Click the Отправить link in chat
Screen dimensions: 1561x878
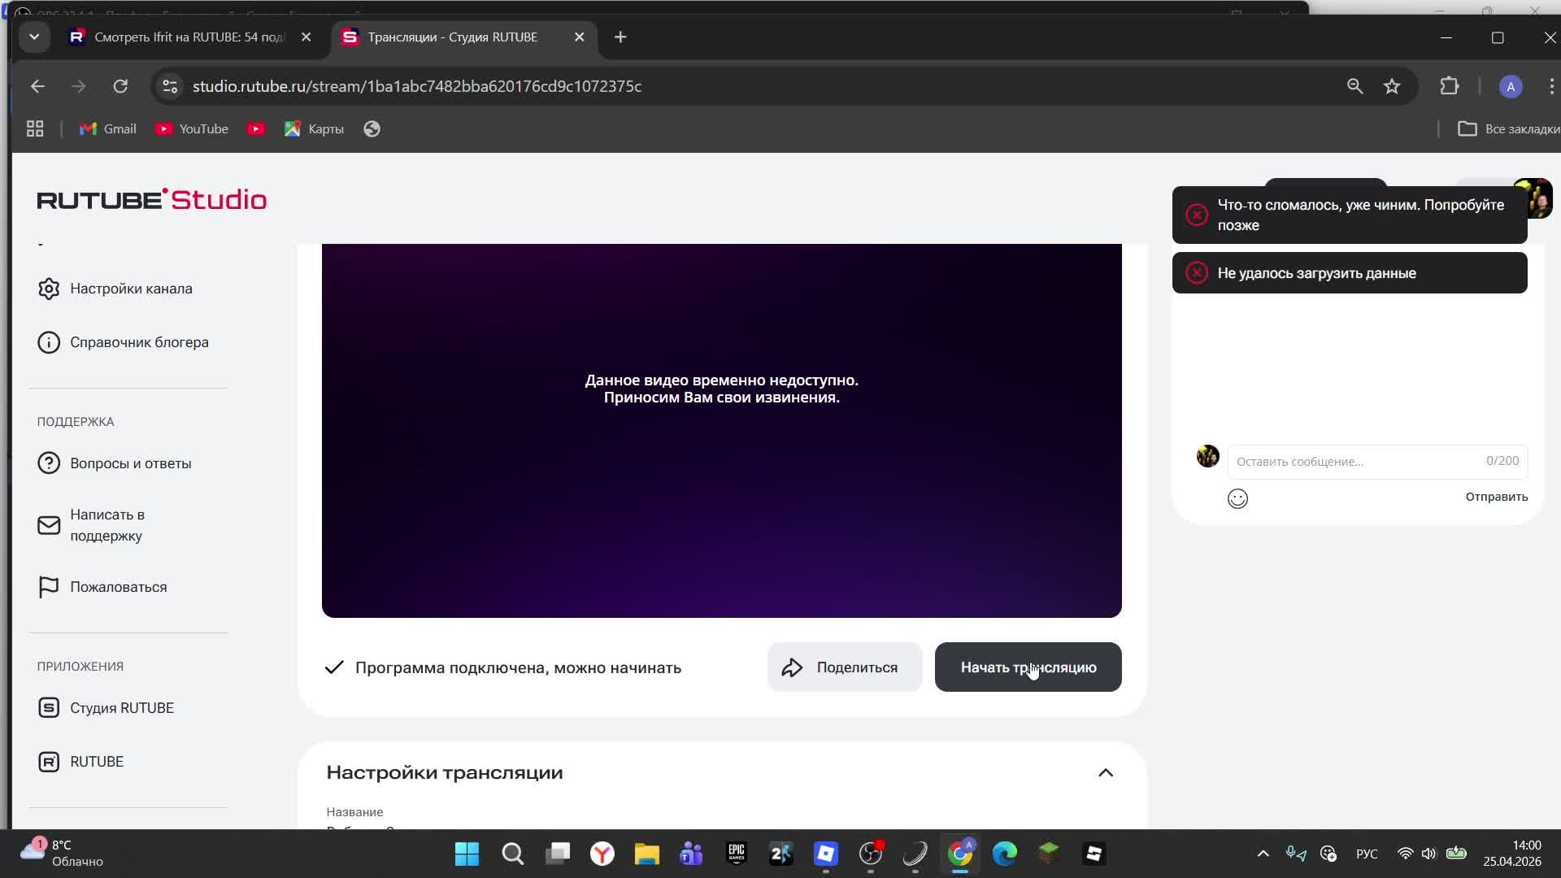click(1495, 496)
